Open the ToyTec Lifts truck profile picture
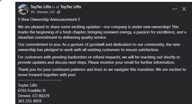This screenshot has width=192, height=104. pyautogui.click(x=23, y=9)
